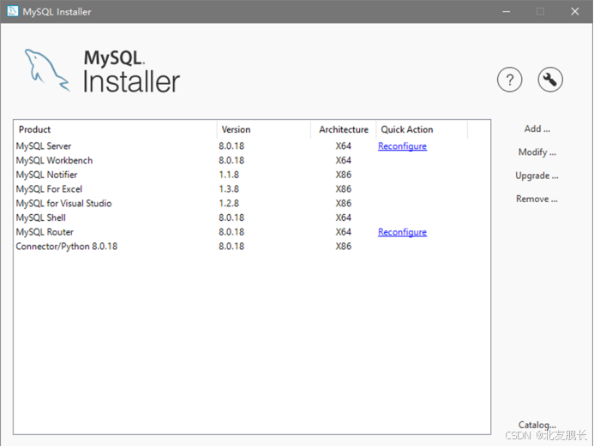Click version 8.0.18 of MySQL Shell

(231, 218)
